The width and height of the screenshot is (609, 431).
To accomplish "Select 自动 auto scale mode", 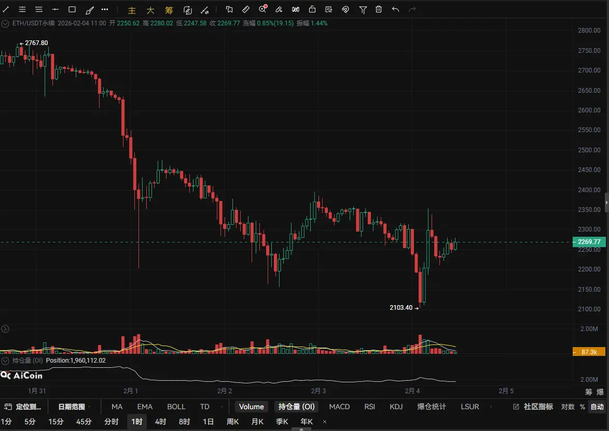I will 598,407.
